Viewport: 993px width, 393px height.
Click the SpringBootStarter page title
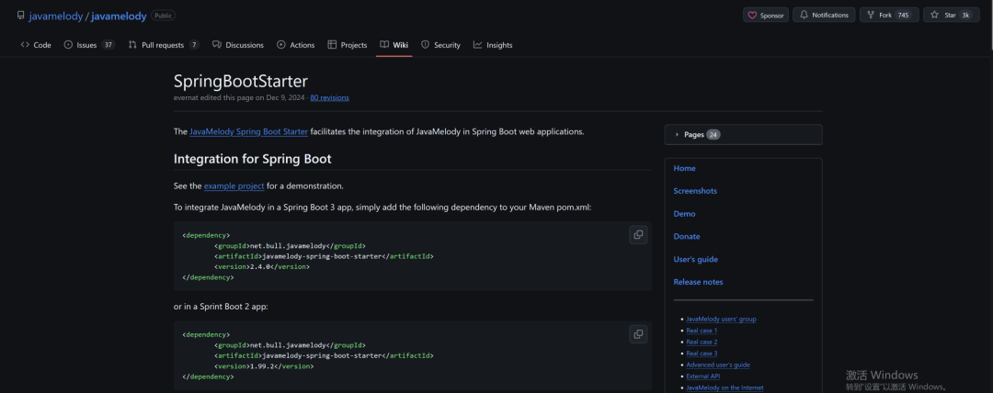tap(241, 81)
